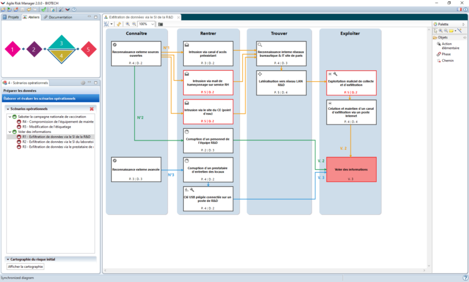This screenshot has height=282, width=469.
Task: Click the diagram vertical scrollbar
Action: (429, 148)
